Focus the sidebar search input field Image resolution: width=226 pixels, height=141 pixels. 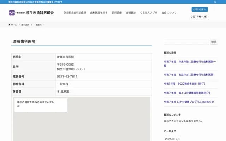pos(186,42)
